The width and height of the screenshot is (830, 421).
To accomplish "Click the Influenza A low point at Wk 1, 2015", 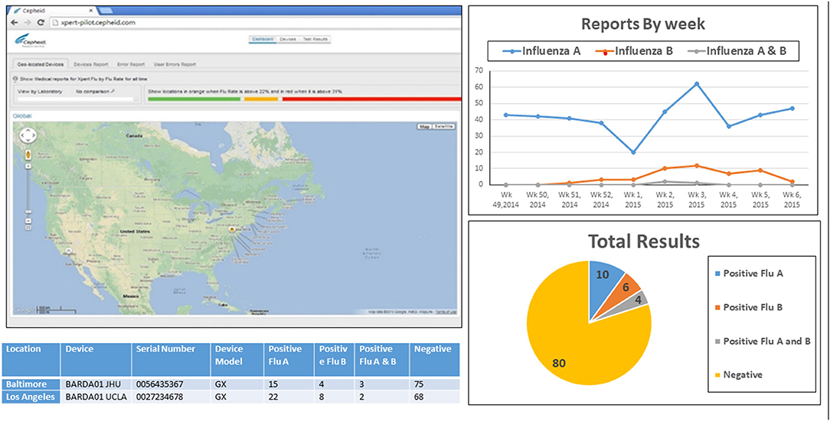I will pos(633,152).
